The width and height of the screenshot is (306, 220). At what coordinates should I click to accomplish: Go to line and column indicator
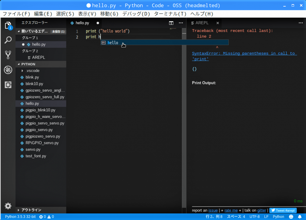click(x=214, y=217)
